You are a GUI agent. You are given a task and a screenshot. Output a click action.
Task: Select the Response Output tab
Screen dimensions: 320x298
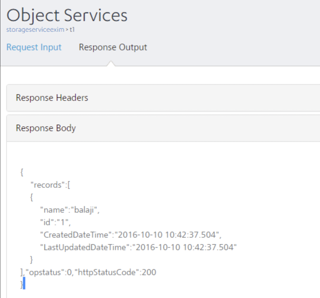coord(113,47)
